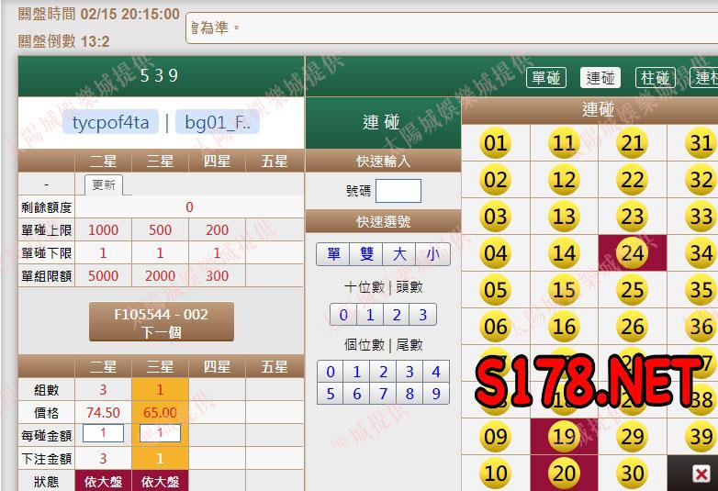Switch to 柱碰 bet mode tab
This screenshot has width=718, height=491.
tap(656, 78)
